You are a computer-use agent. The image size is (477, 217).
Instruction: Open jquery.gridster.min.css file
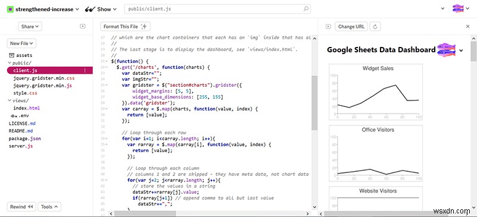pyautogui.click(x=44, y=78)
